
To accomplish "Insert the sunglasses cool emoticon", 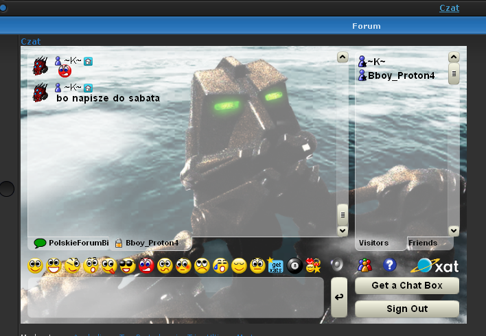I will click(128, 265).
